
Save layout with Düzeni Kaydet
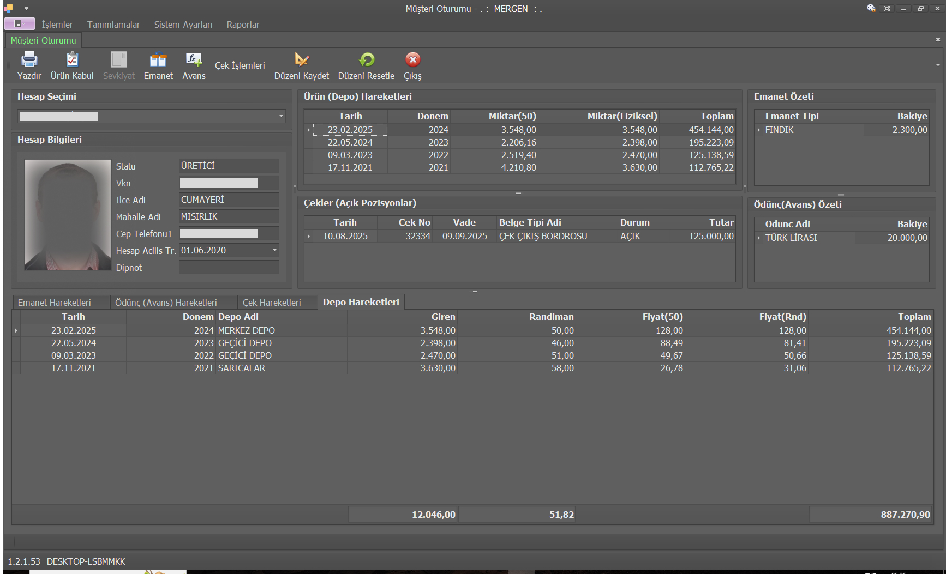(x=301, y=59)
